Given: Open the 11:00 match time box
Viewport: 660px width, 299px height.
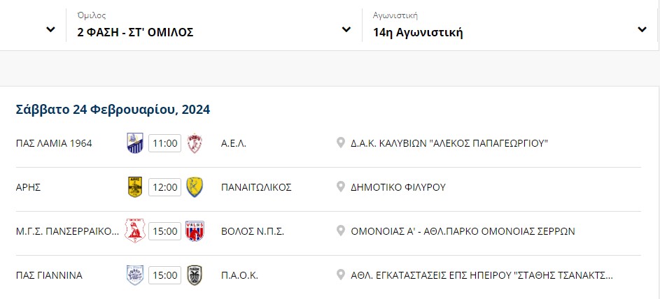Looking at the screenshot, I should point(165,143).
